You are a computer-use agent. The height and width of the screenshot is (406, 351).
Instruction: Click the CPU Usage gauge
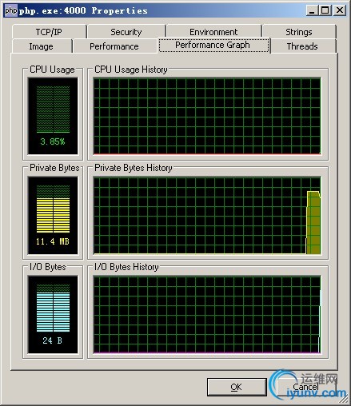click(53, 116)
